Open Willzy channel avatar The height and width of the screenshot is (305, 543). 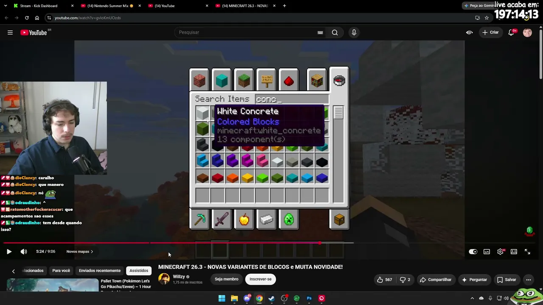click(164, 279)
